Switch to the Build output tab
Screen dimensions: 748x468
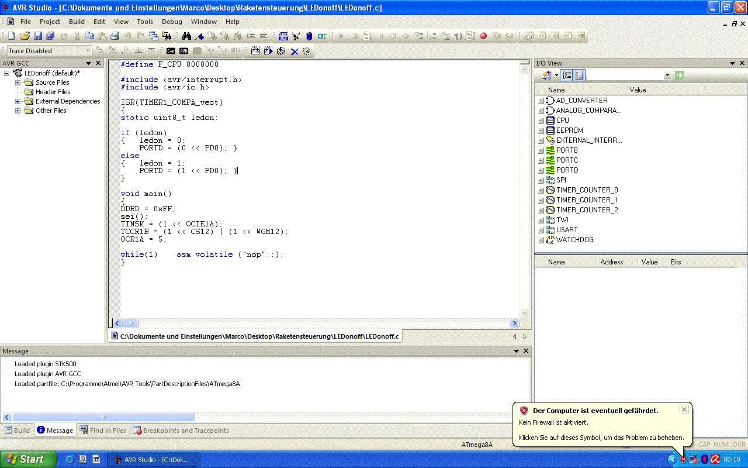point(18,431)
